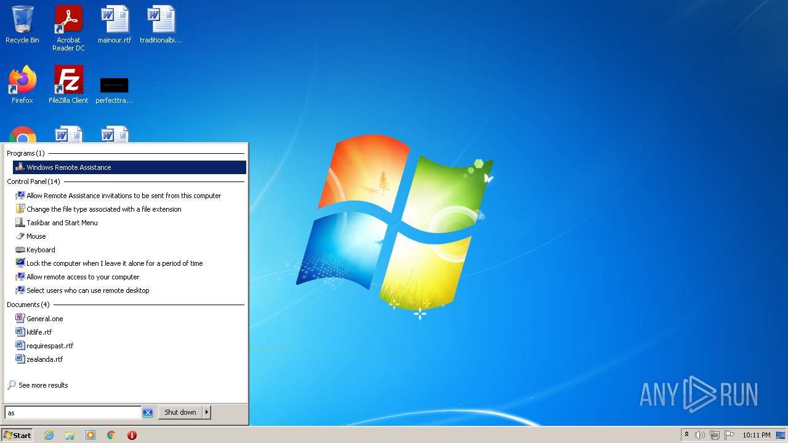This screenshot has width=788, height=443.
Task: Launch Acrobat Reader DC shortcut
Action: [x=68, y=28]
